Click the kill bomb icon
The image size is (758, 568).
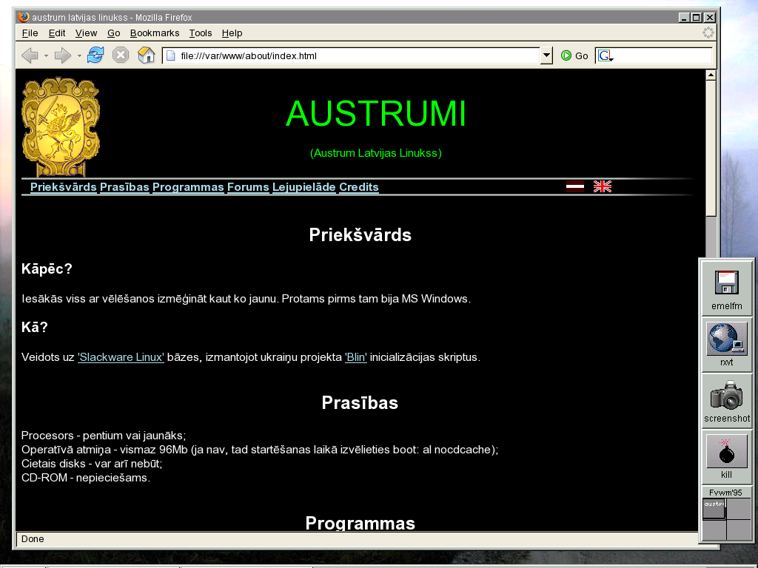coord(727,457)
